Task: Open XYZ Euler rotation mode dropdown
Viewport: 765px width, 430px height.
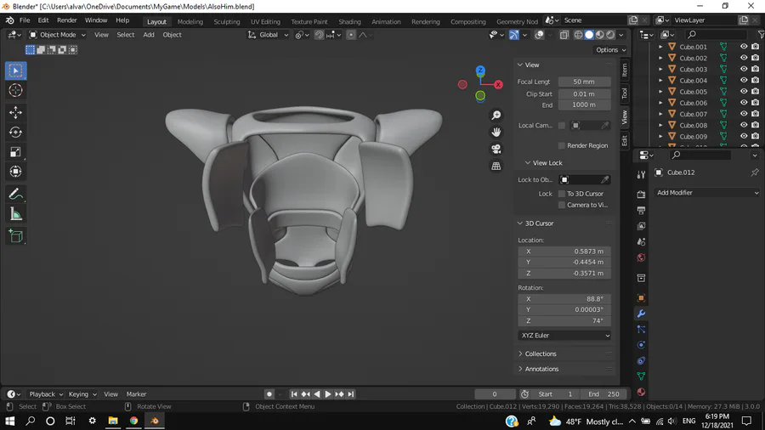Action: [564, 336]
